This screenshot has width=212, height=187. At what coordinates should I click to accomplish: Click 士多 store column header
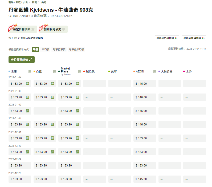[189, 71]
